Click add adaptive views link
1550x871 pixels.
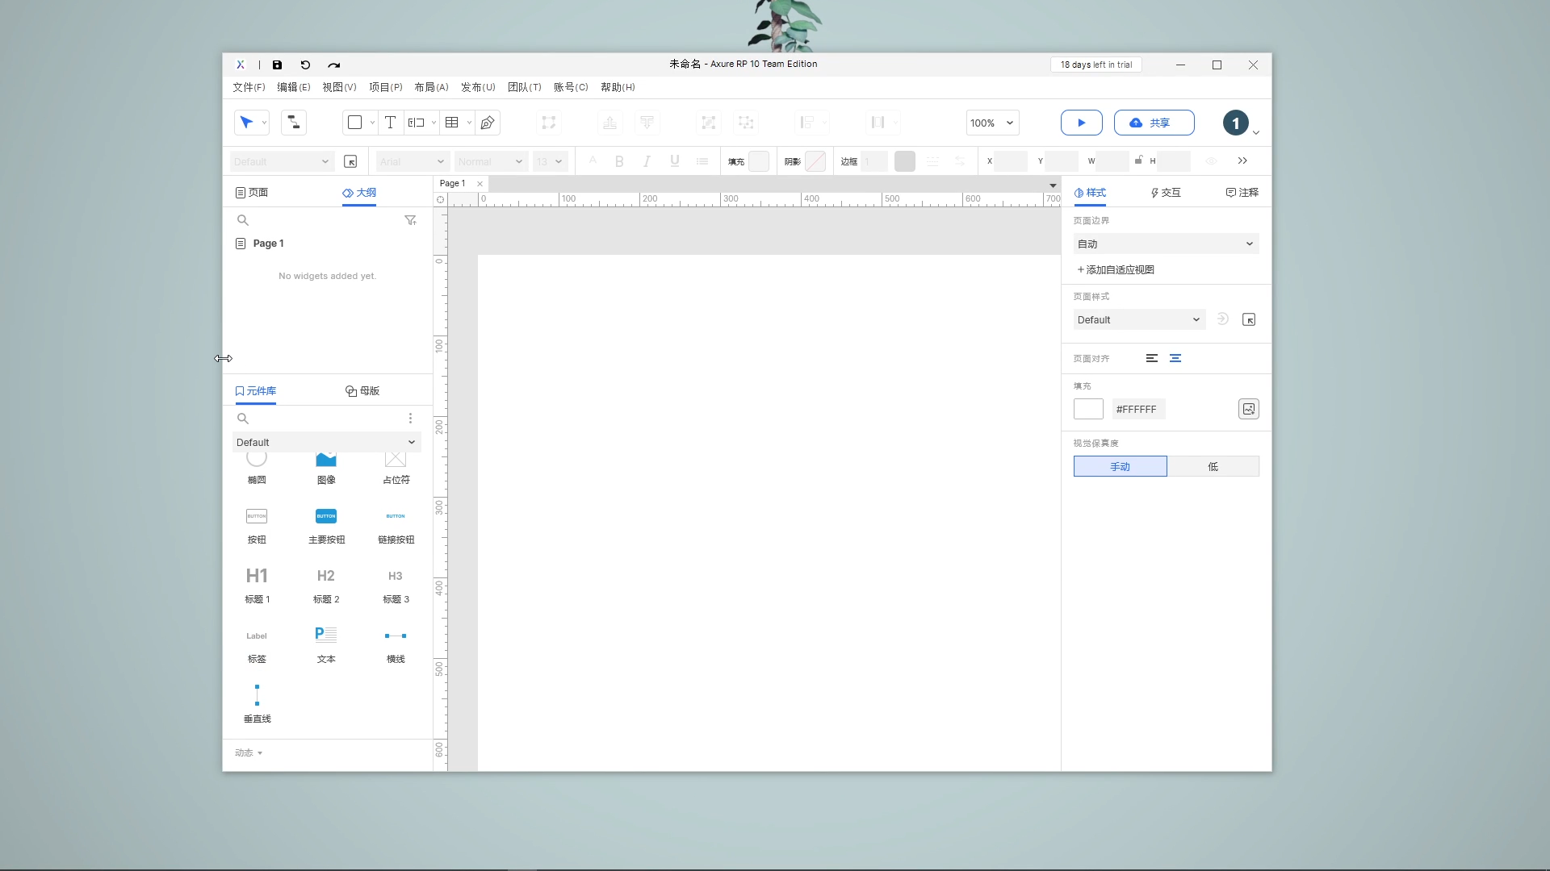tap(1116, 269)
